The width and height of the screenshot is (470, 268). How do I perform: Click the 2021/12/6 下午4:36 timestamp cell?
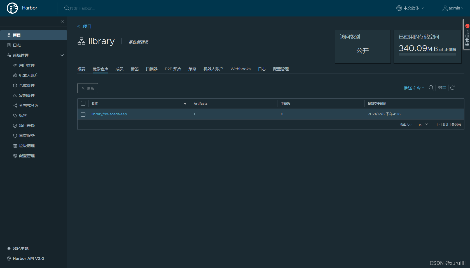[x=384, y=114]
